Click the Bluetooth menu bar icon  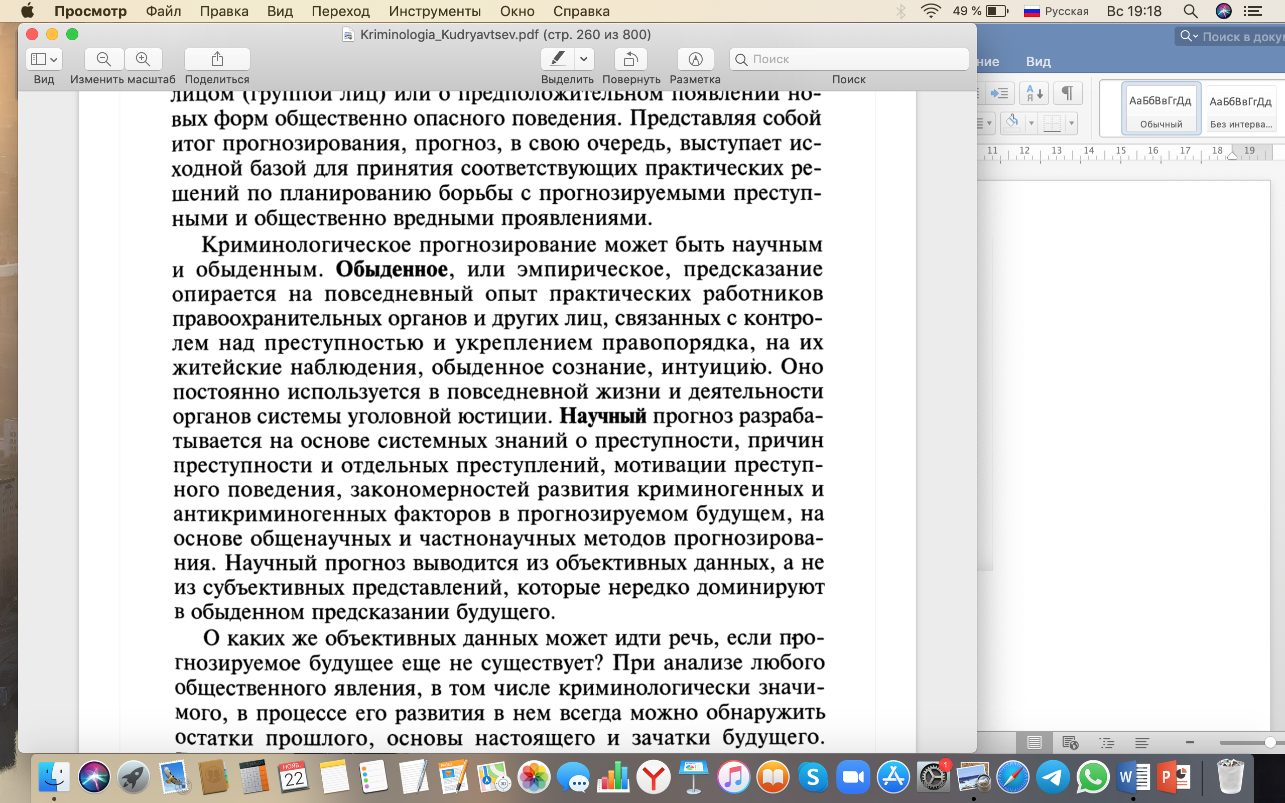coord(901,11)
